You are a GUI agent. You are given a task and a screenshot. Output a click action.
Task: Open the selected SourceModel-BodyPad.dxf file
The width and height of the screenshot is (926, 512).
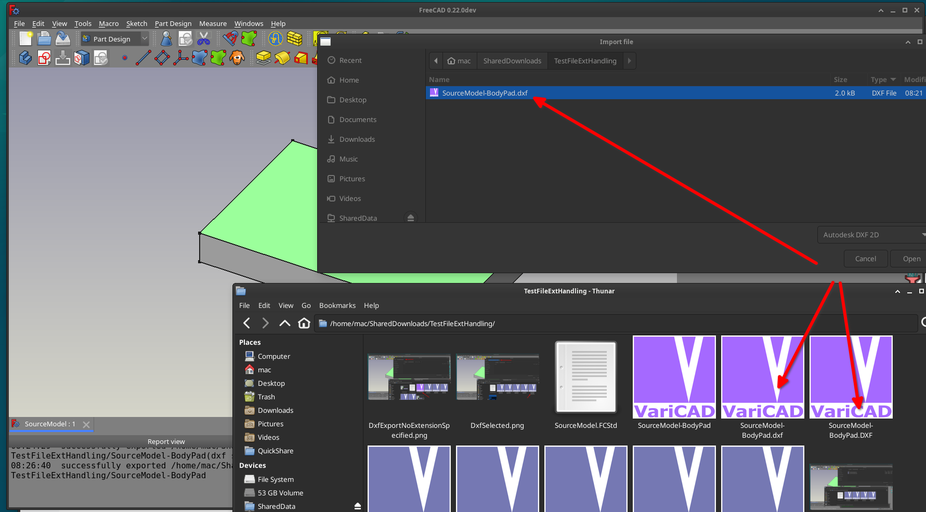(911, 258)
